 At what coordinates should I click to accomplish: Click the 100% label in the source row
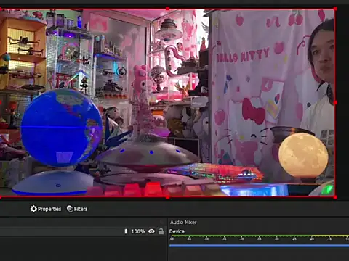point(138,231)
